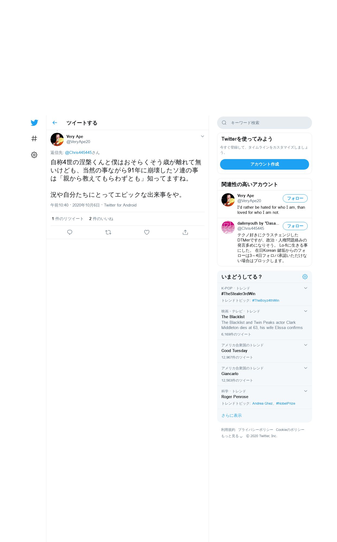Screen dimensions: 337x542
Task: Reply to the tweet via speech bubble icon
Action: tap(70, 232)
